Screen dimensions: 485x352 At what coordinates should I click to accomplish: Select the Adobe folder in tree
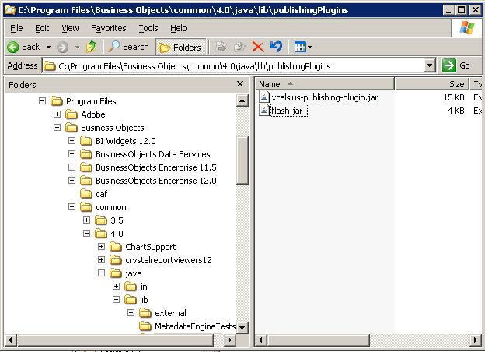pos(93,114)
